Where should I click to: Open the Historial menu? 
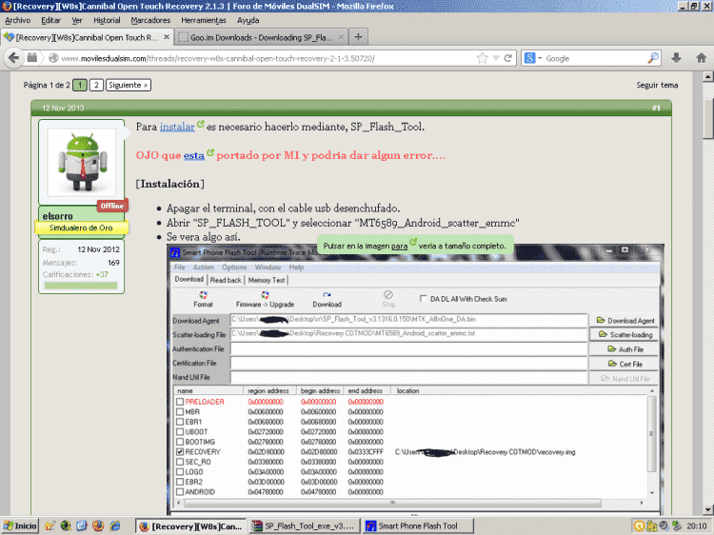[107, 20]
